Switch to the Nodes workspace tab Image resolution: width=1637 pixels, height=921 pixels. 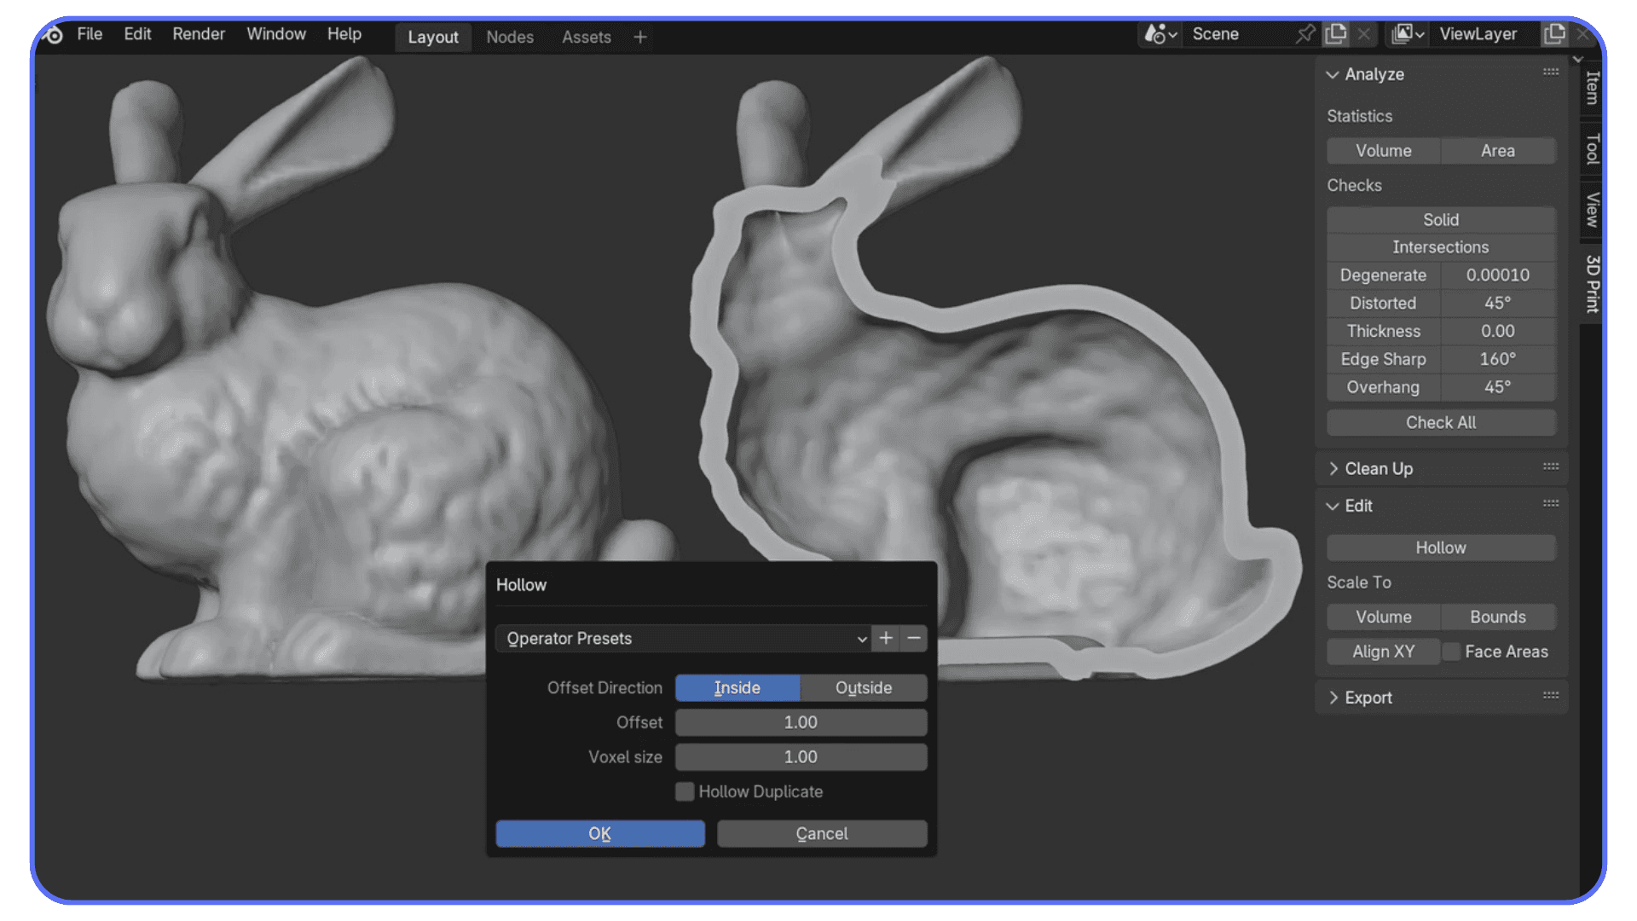510,37
